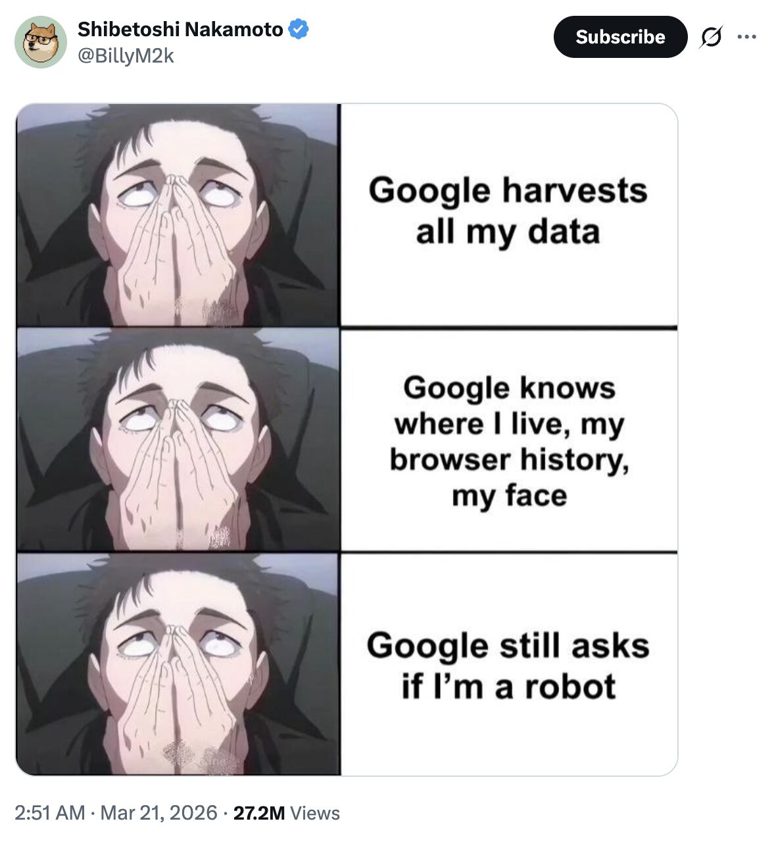This screenshot has height=844, width=776.
Task: Click the Doge profile avatar
Action: pos(41,42)
